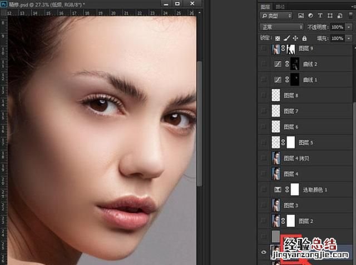Open the 正常 blend mode dropdown

click(281, 27)
